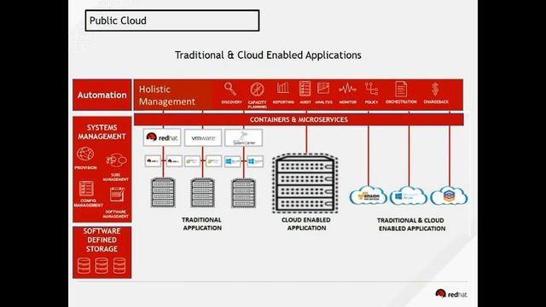Click the large Cloud Enabled server rack
Screen dimensions: 546x307
[x=305, y=183]
